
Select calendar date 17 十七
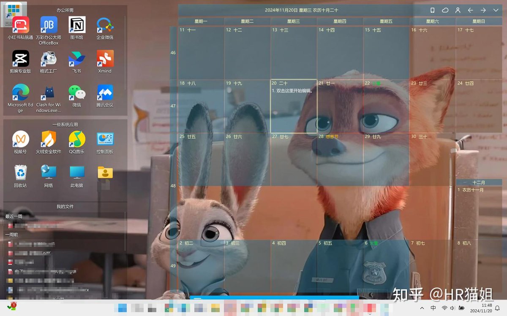tap(479, 52)
